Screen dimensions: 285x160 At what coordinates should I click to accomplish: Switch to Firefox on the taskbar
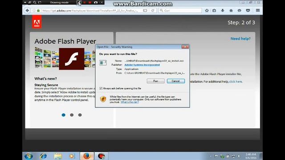[x=87, y=156]
